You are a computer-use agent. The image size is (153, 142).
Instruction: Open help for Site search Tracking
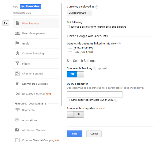[95, 68]
